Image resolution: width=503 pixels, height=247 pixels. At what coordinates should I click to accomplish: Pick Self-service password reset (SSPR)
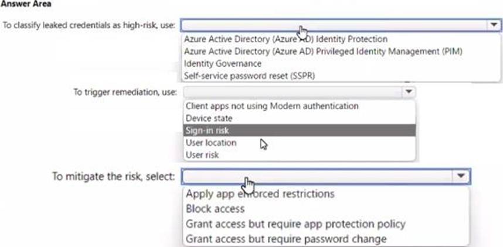pos(249,76)
